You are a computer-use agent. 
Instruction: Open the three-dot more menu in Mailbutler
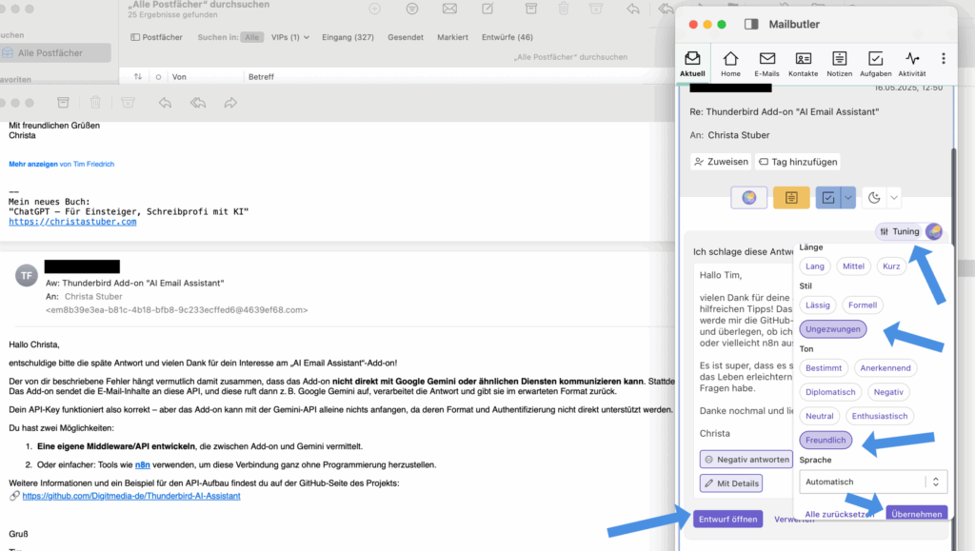tap(944, 58)
